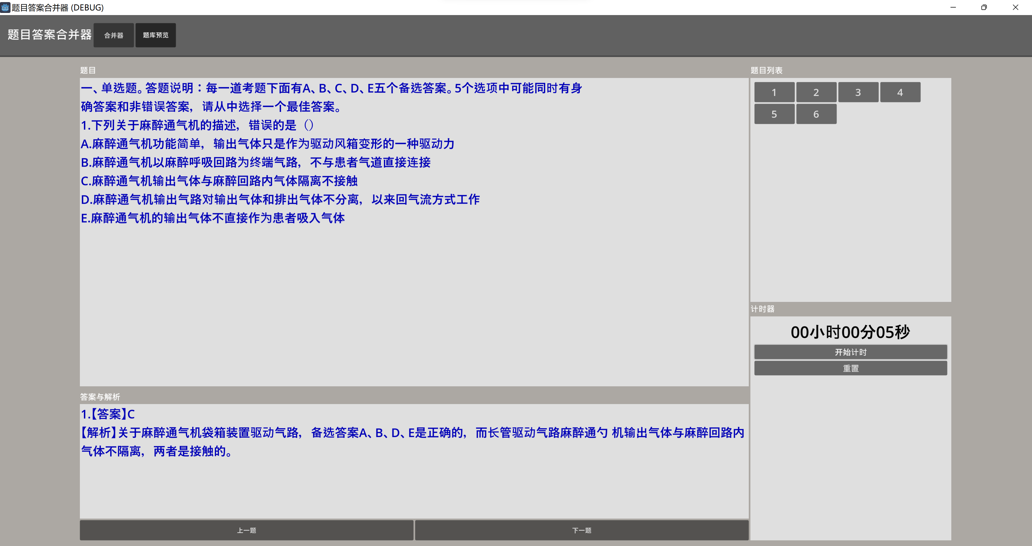
Task: Switch to the 题库预览 tab
Action: pyautogui.click(x=155, y=35)
